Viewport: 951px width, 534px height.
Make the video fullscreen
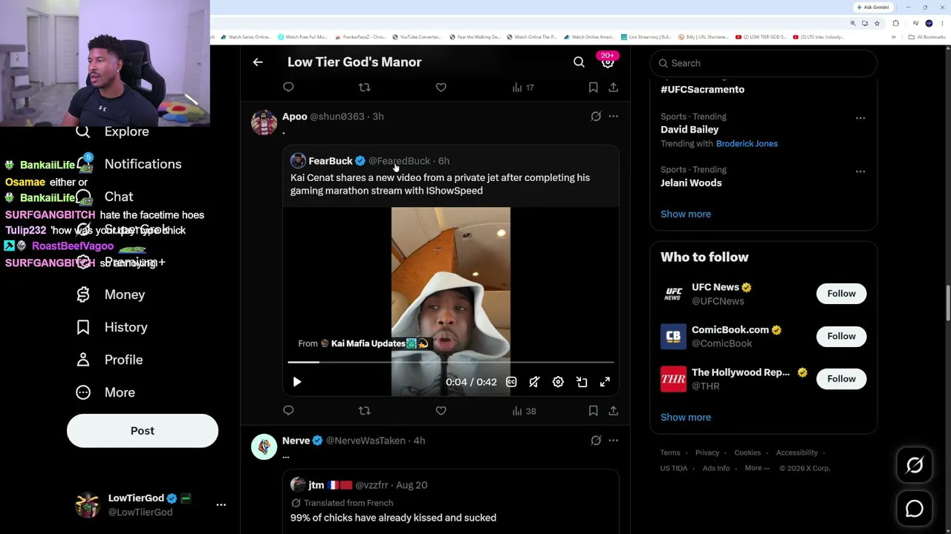(x=605, y=382)
